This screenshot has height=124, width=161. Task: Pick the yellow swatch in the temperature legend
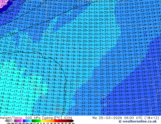pyautogui.click(x=41, y=121)
